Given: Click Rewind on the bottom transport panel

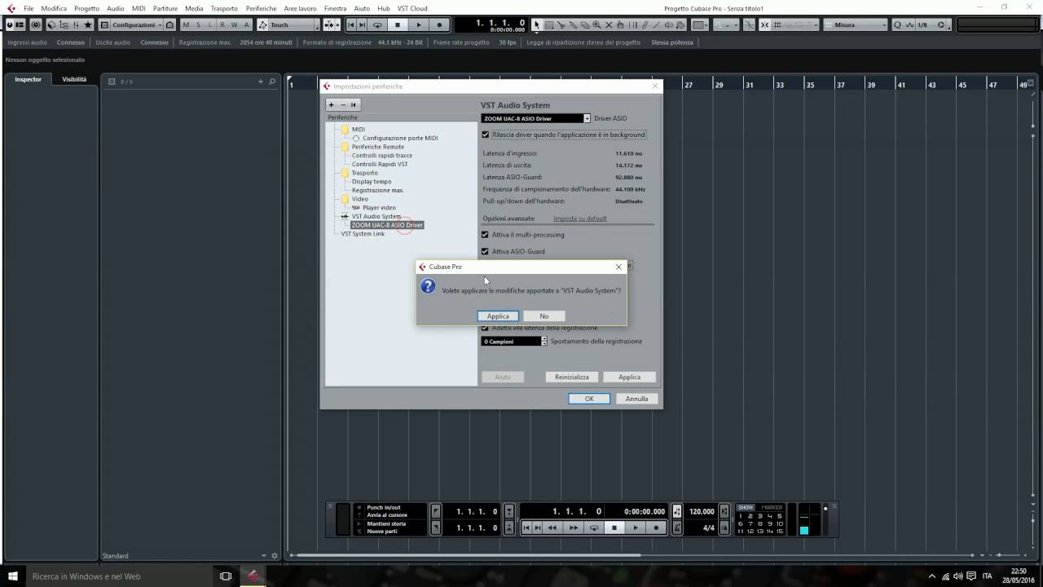Looking at the screenshot, I should point(552,527).
